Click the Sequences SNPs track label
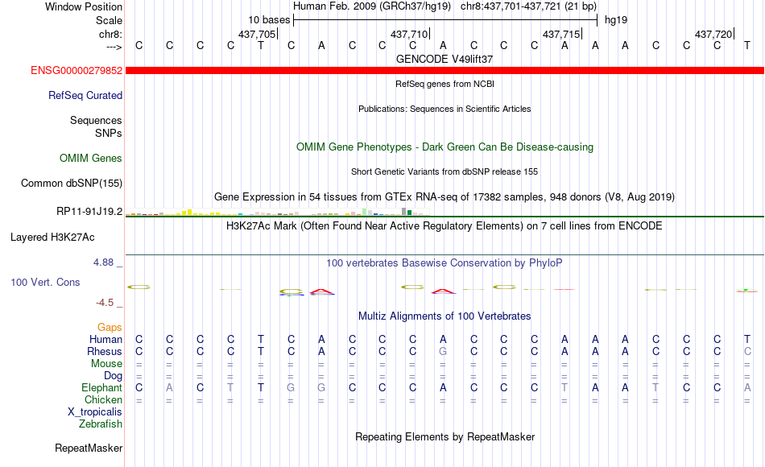The width and height of the screenshot is (765, 467). [96, 126]
